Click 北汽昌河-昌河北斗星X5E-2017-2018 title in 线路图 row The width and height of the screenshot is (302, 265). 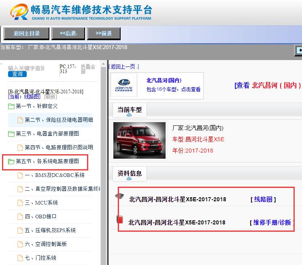coord(177,199)
